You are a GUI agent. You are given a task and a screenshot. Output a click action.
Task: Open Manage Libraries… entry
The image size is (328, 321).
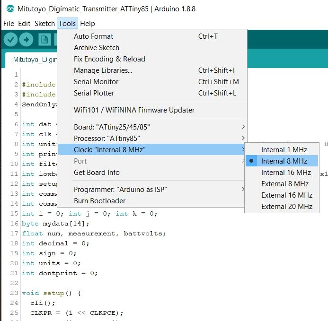152,70
